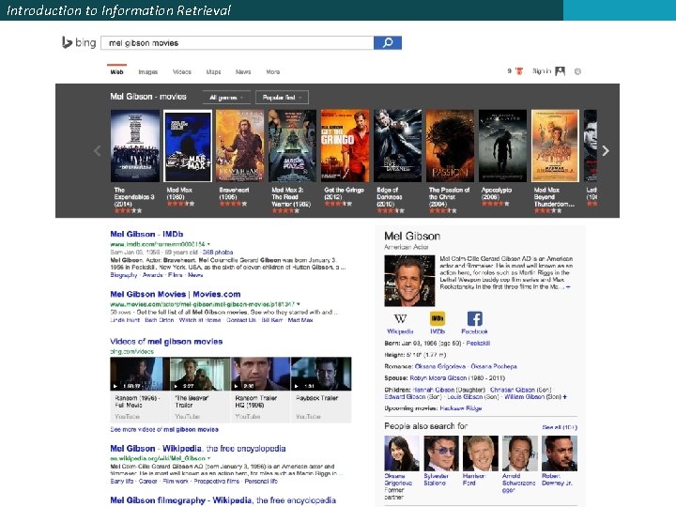Click the right carousel arrow
676x507 pixels.
(x=606, y=150)
